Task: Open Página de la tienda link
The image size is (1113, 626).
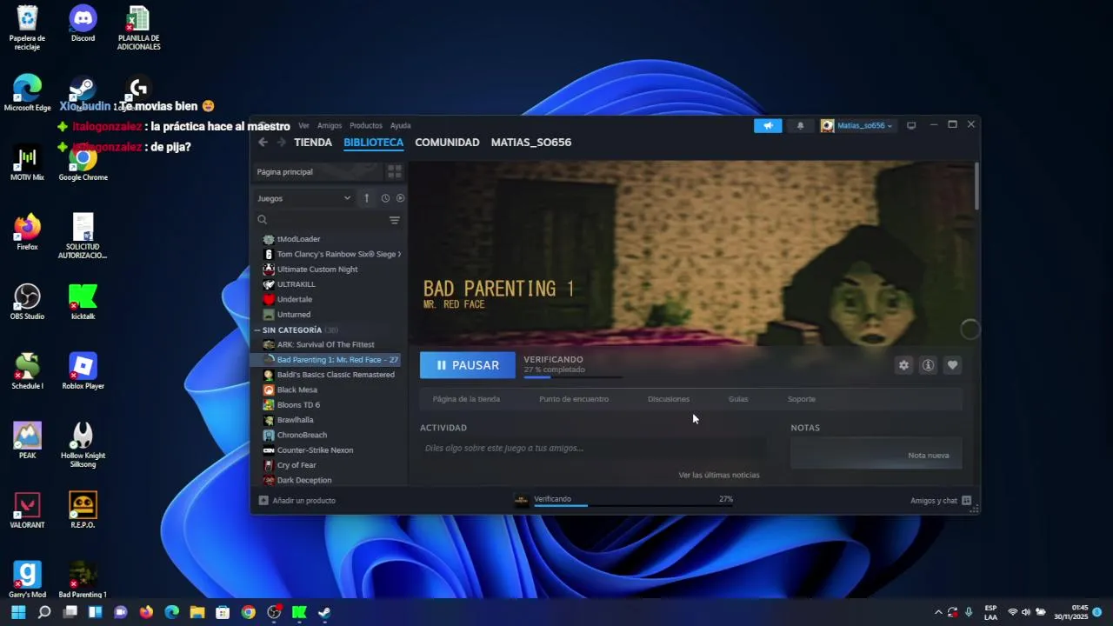Action: (466, 399)
